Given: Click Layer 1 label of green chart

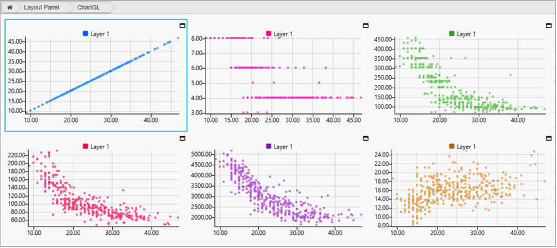Looking at the screenshot, I should [466, 34].
